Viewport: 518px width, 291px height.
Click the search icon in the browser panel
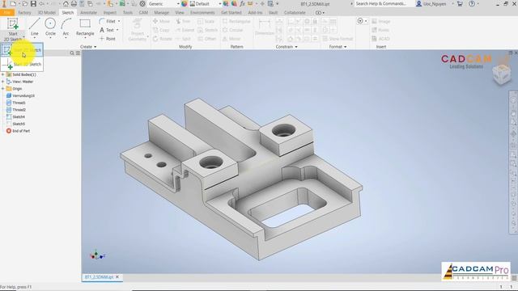click(x=72, y=53)
